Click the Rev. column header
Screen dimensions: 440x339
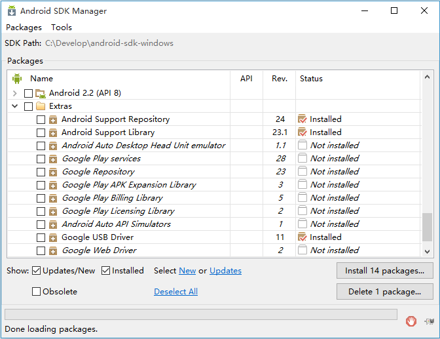pos(280,79)
